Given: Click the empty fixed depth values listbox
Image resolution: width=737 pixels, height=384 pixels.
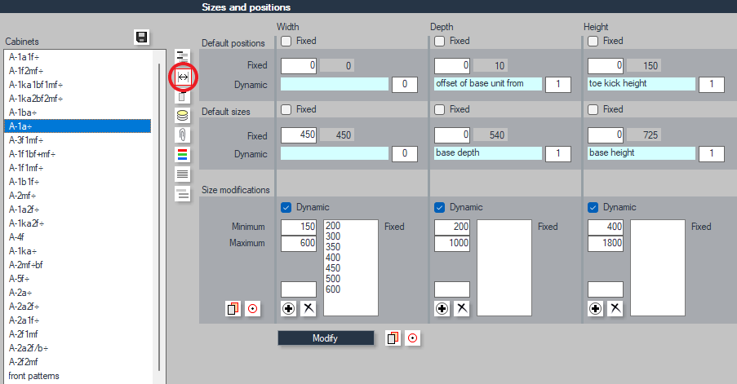Looking at the screenshot, I should coord(504,267).
